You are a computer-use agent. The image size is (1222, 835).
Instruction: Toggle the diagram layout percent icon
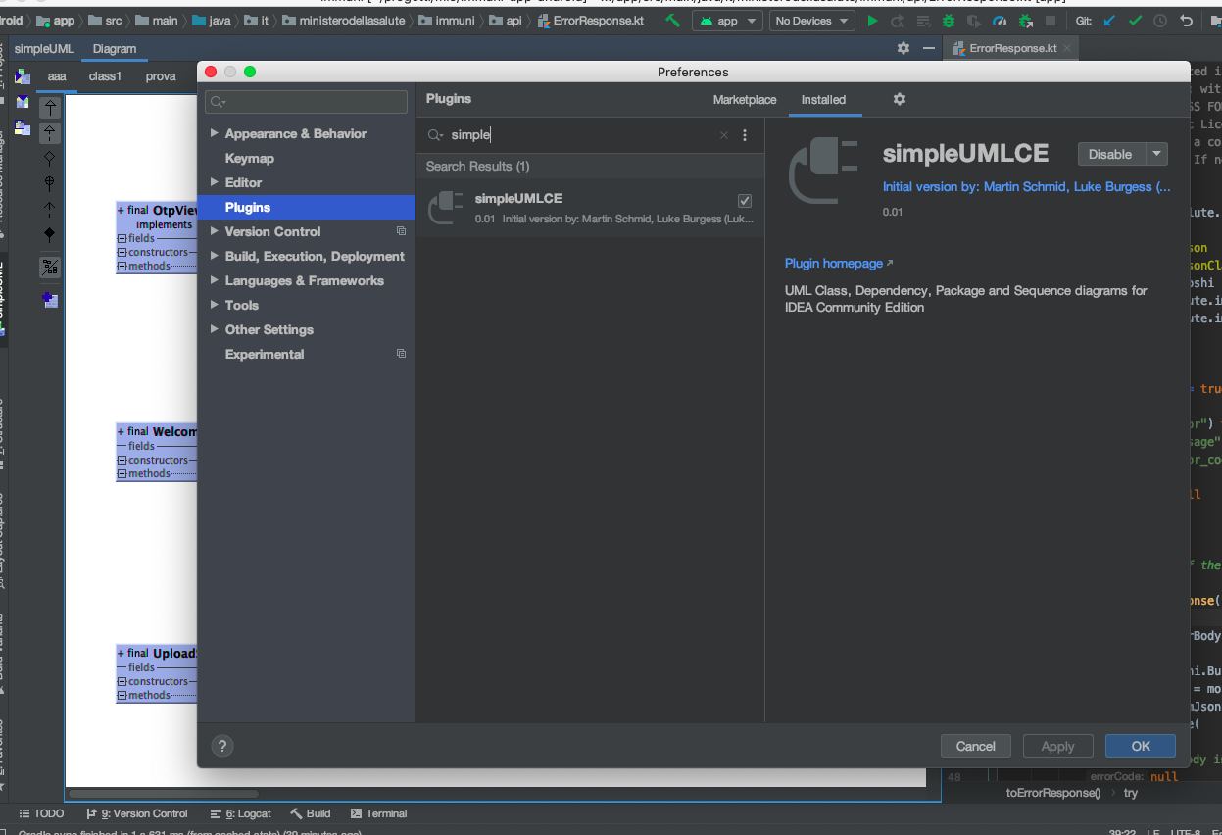tap(50, 267)
